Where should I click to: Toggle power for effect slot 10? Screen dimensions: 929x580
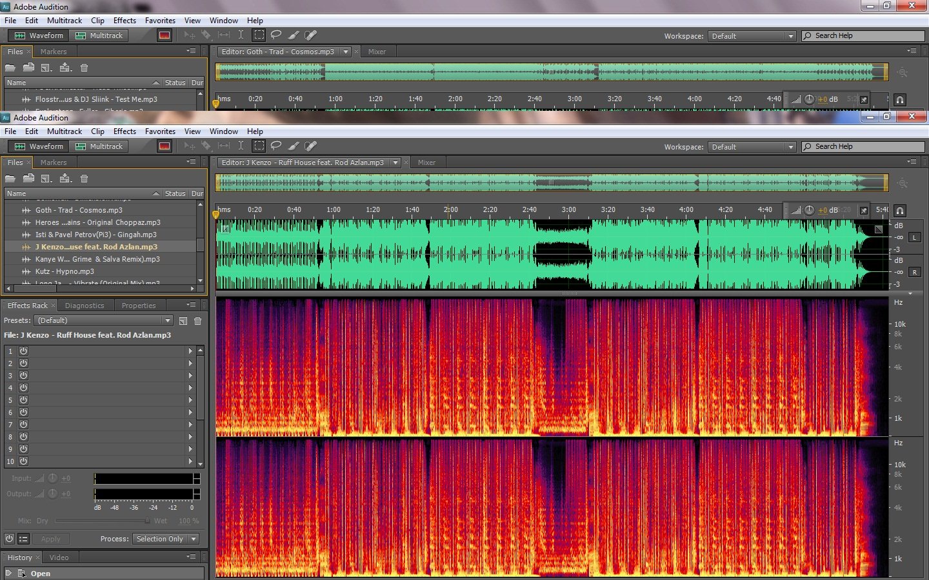pyautogui.click(x=23, y=461)
